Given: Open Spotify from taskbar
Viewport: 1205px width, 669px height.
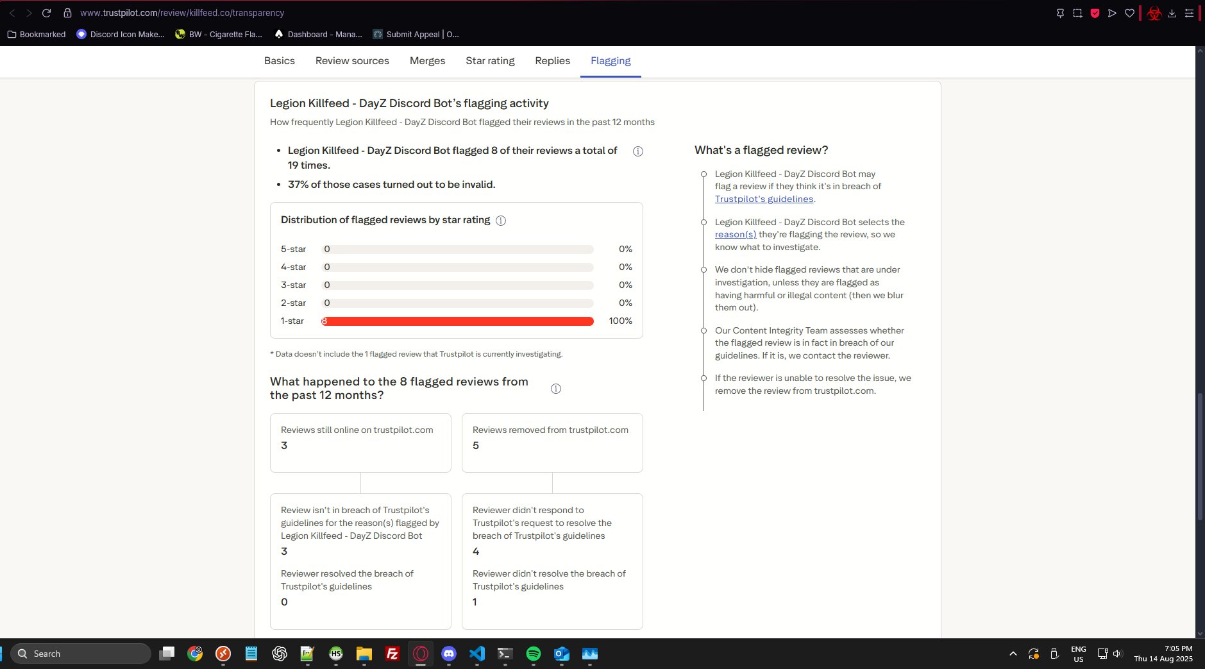Looking at the screenshot, I should point(534,654).
